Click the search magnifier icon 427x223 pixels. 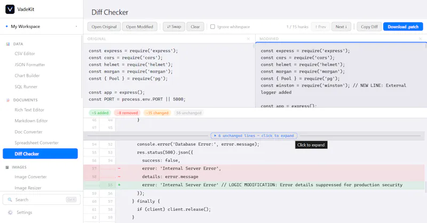tap(10, 200)
